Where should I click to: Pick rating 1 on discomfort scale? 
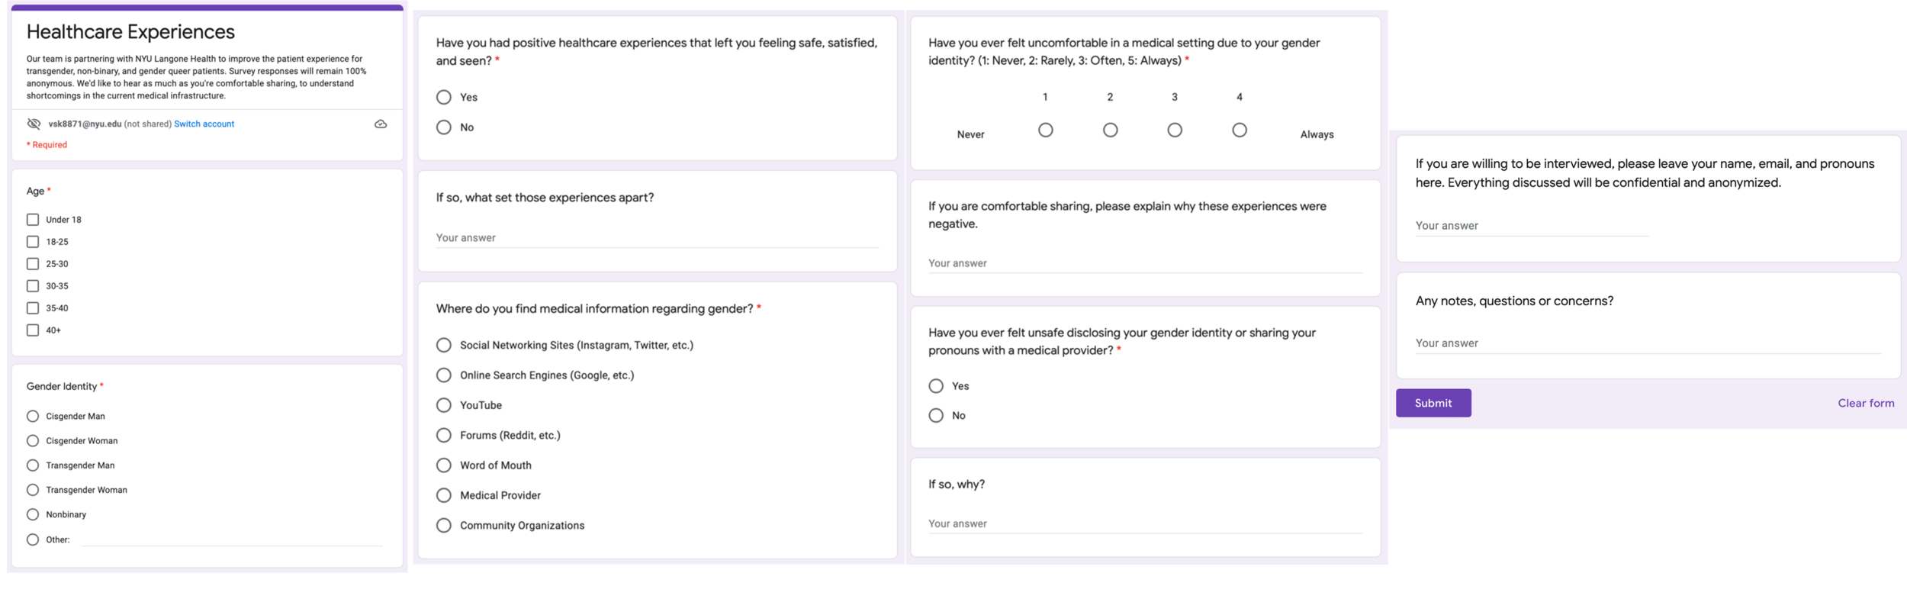[1046, 130]
